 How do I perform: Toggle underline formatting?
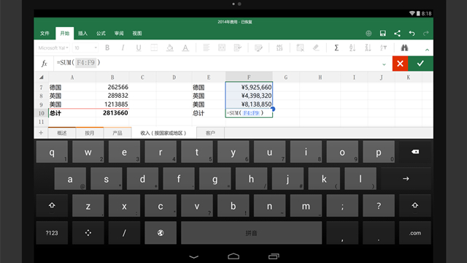pyautogui.click(x=139, y=47)
